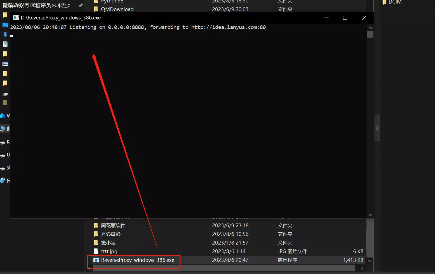Click the console scrollbar's down arrow
The height and width of the screenshot is (274, 435).
[370, 215]
